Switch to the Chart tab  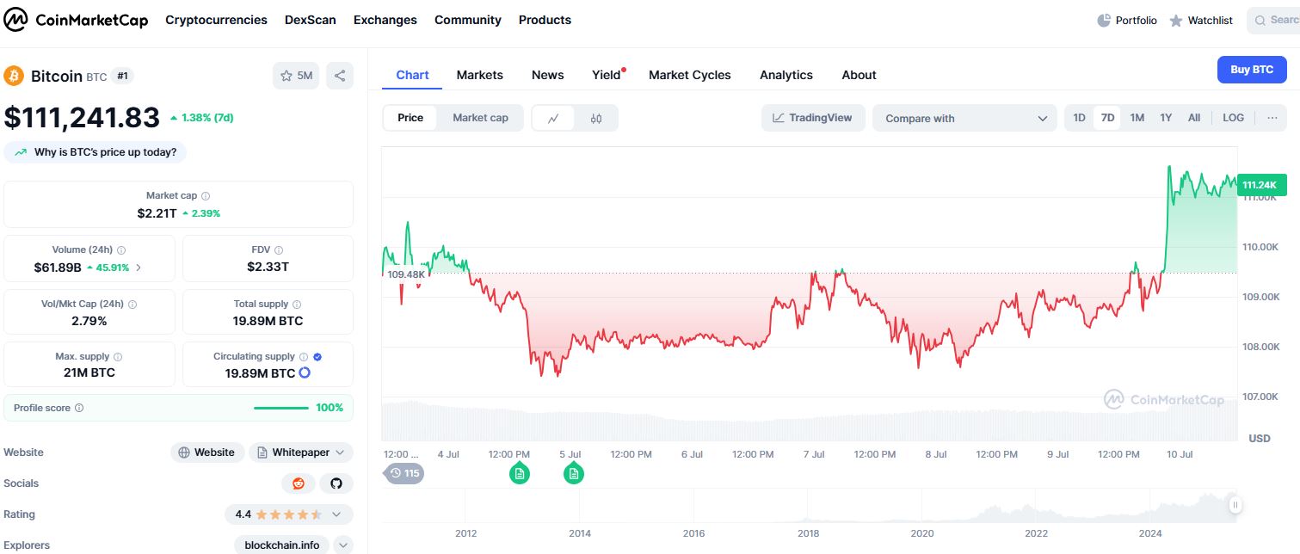tap(412, 75)
